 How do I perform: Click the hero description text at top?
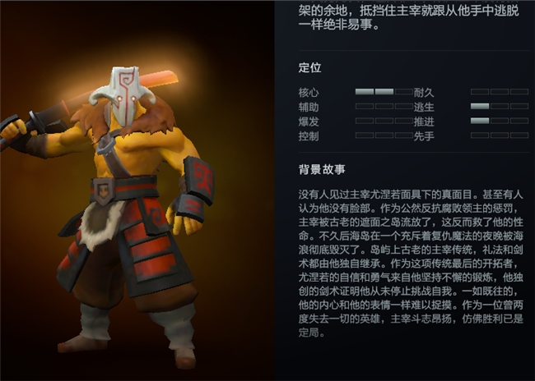[x=408, y=16]
